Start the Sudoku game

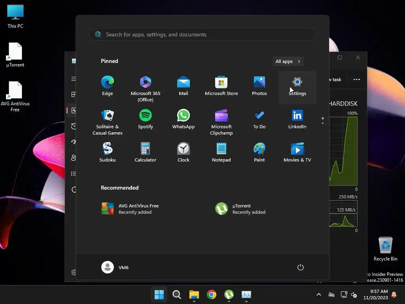(108, 152)
